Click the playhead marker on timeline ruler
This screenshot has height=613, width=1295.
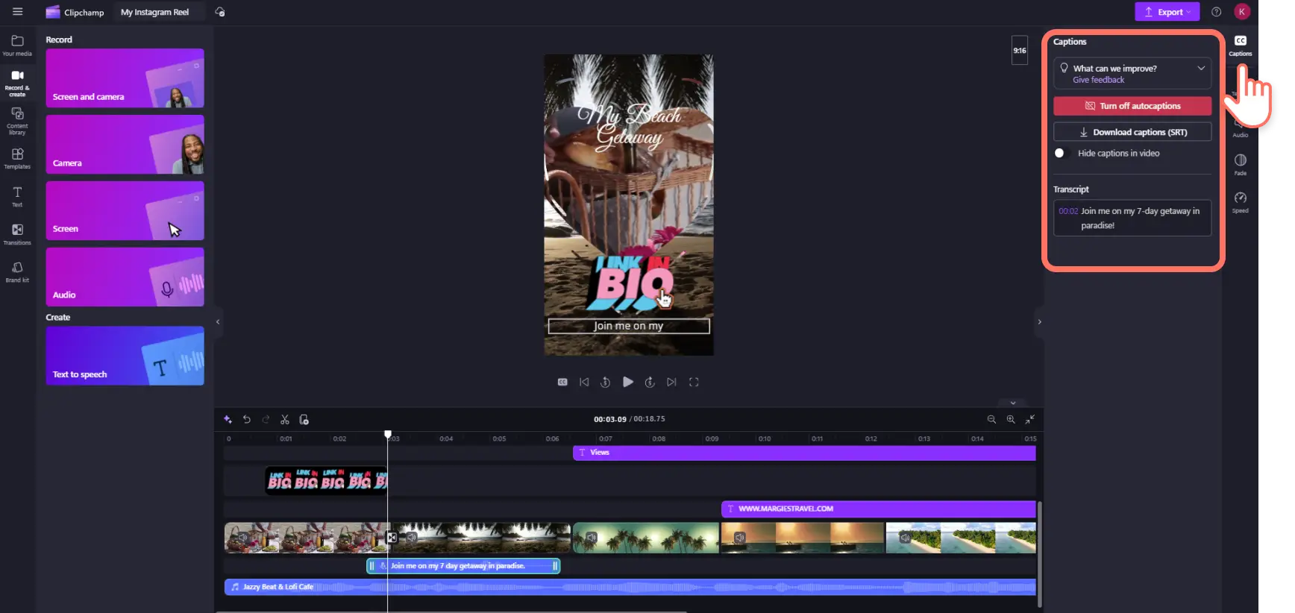point(388,434)
